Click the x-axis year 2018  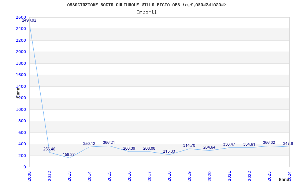click(169, 176)
